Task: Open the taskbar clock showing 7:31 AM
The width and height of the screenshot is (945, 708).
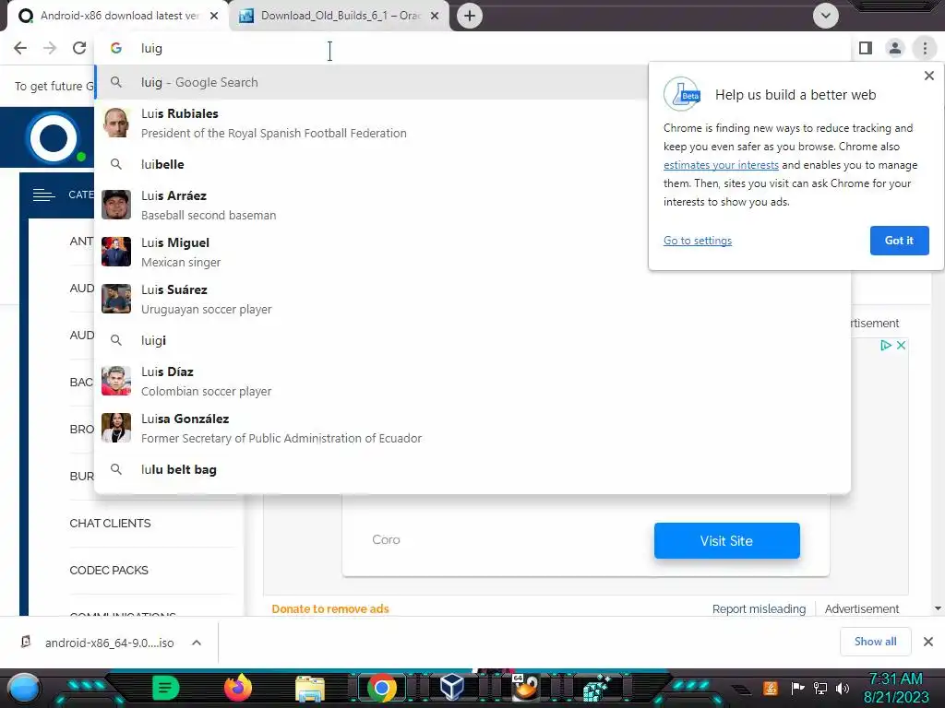Action: pos(895,688)
